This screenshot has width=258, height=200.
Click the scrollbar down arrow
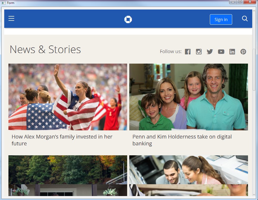pos(254,194)
